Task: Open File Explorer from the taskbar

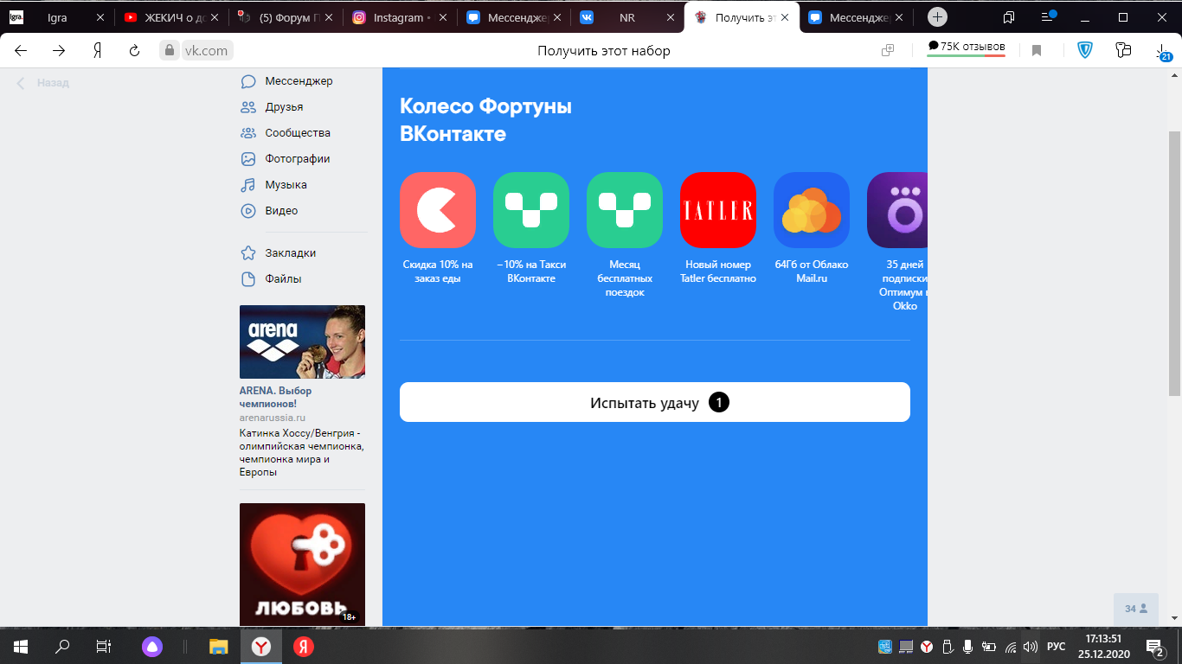Action: (219, 646)
